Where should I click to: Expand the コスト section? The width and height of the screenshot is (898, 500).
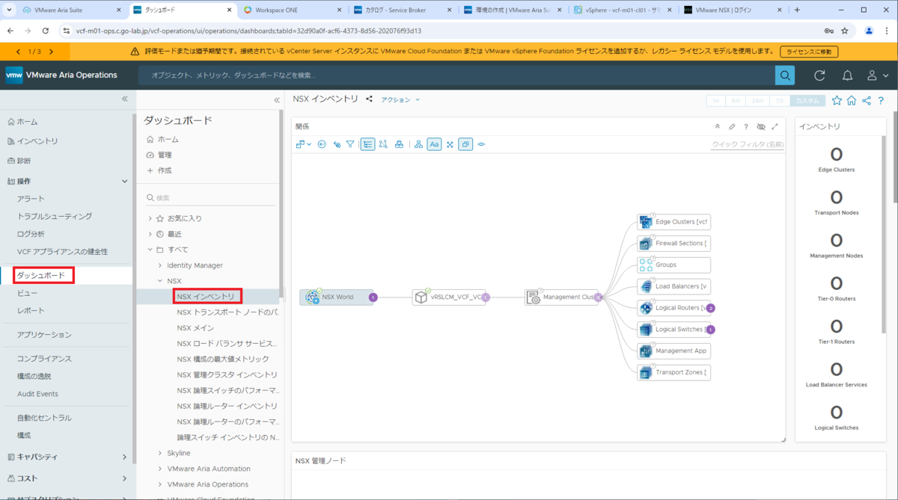125,478
